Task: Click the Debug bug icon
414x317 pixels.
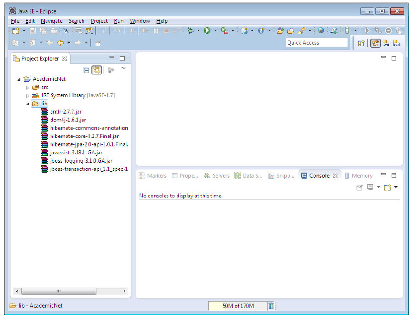Action: (x=190, y=31)
